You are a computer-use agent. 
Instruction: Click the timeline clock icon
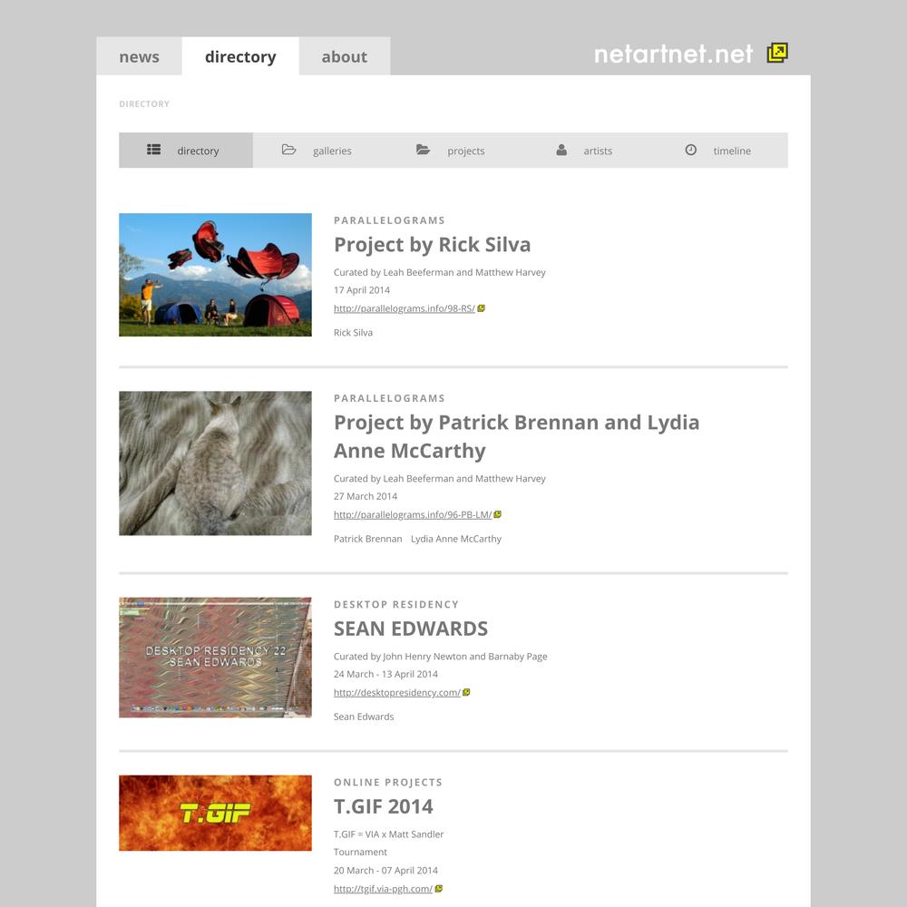(x=690, y=150)
